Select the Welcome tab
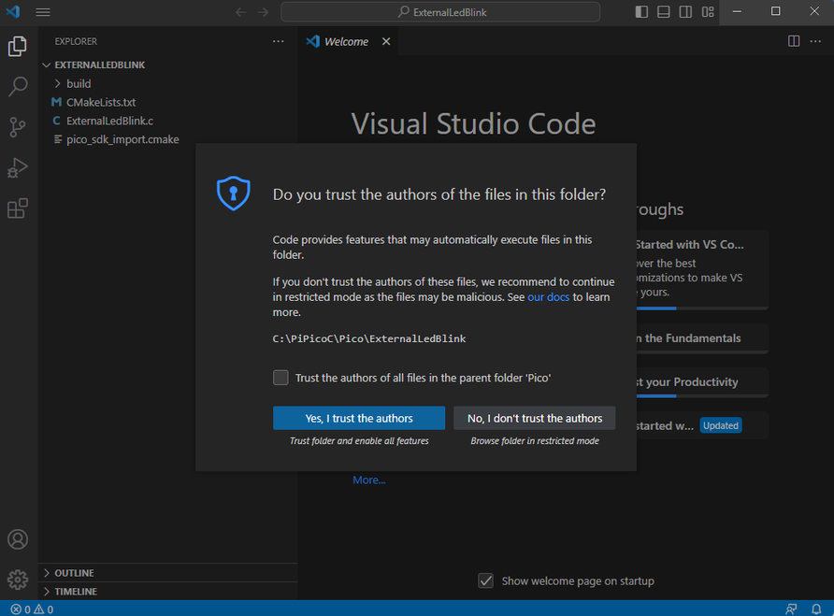Image resolution: width=834 pixels, height=616 pixels. 348,41
